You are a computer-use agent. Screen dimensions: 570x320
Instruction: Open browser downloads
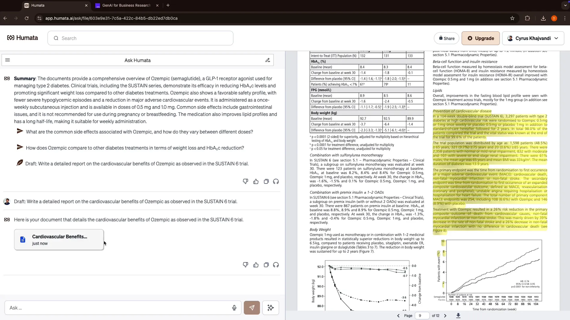[x=543, y=18]
